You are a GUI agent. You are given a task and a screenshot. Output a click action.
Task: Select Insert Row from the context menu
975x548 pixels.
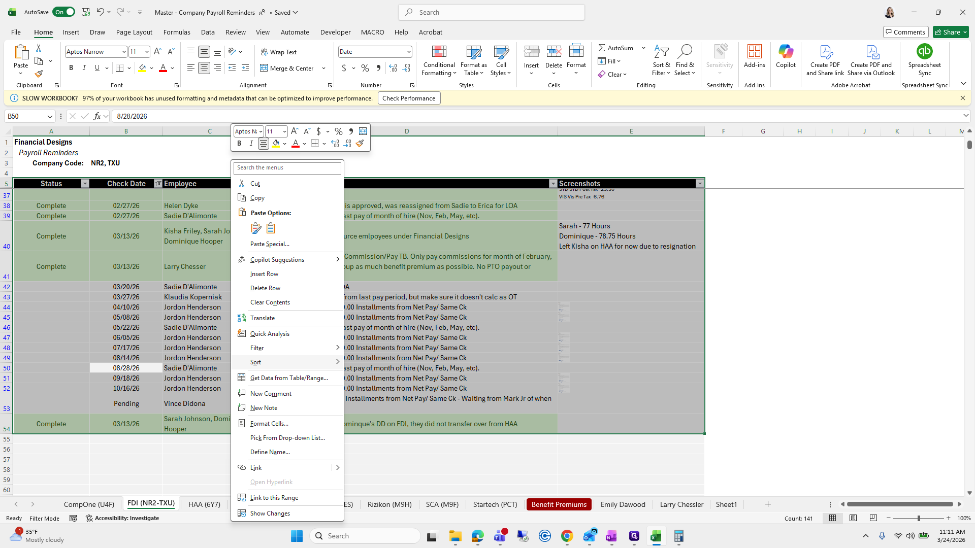[x=264, y=274]
